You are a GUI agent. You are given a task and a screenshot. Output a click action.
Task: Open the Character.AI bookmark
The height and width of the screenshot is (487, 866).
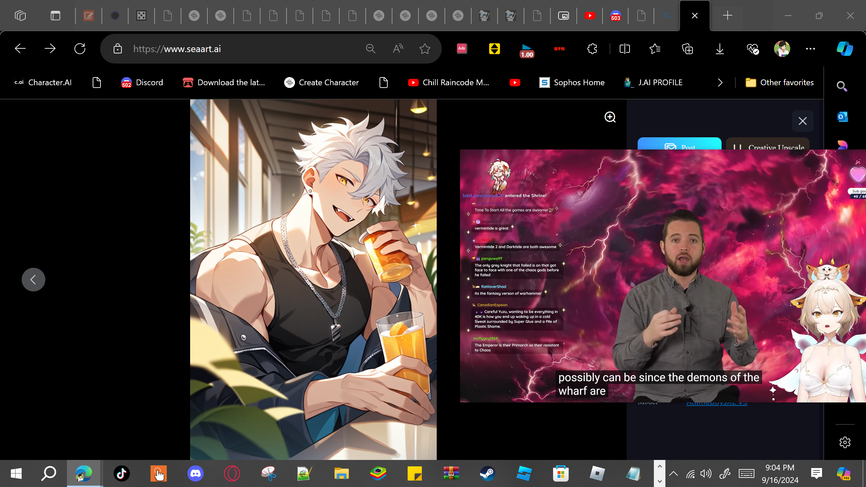coord(43,83)
